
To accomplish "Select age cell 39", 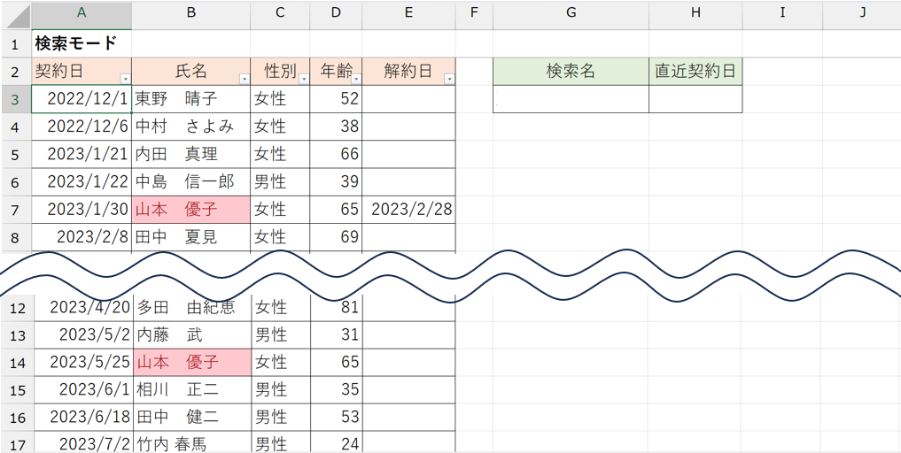I will (x=336, y=182).
